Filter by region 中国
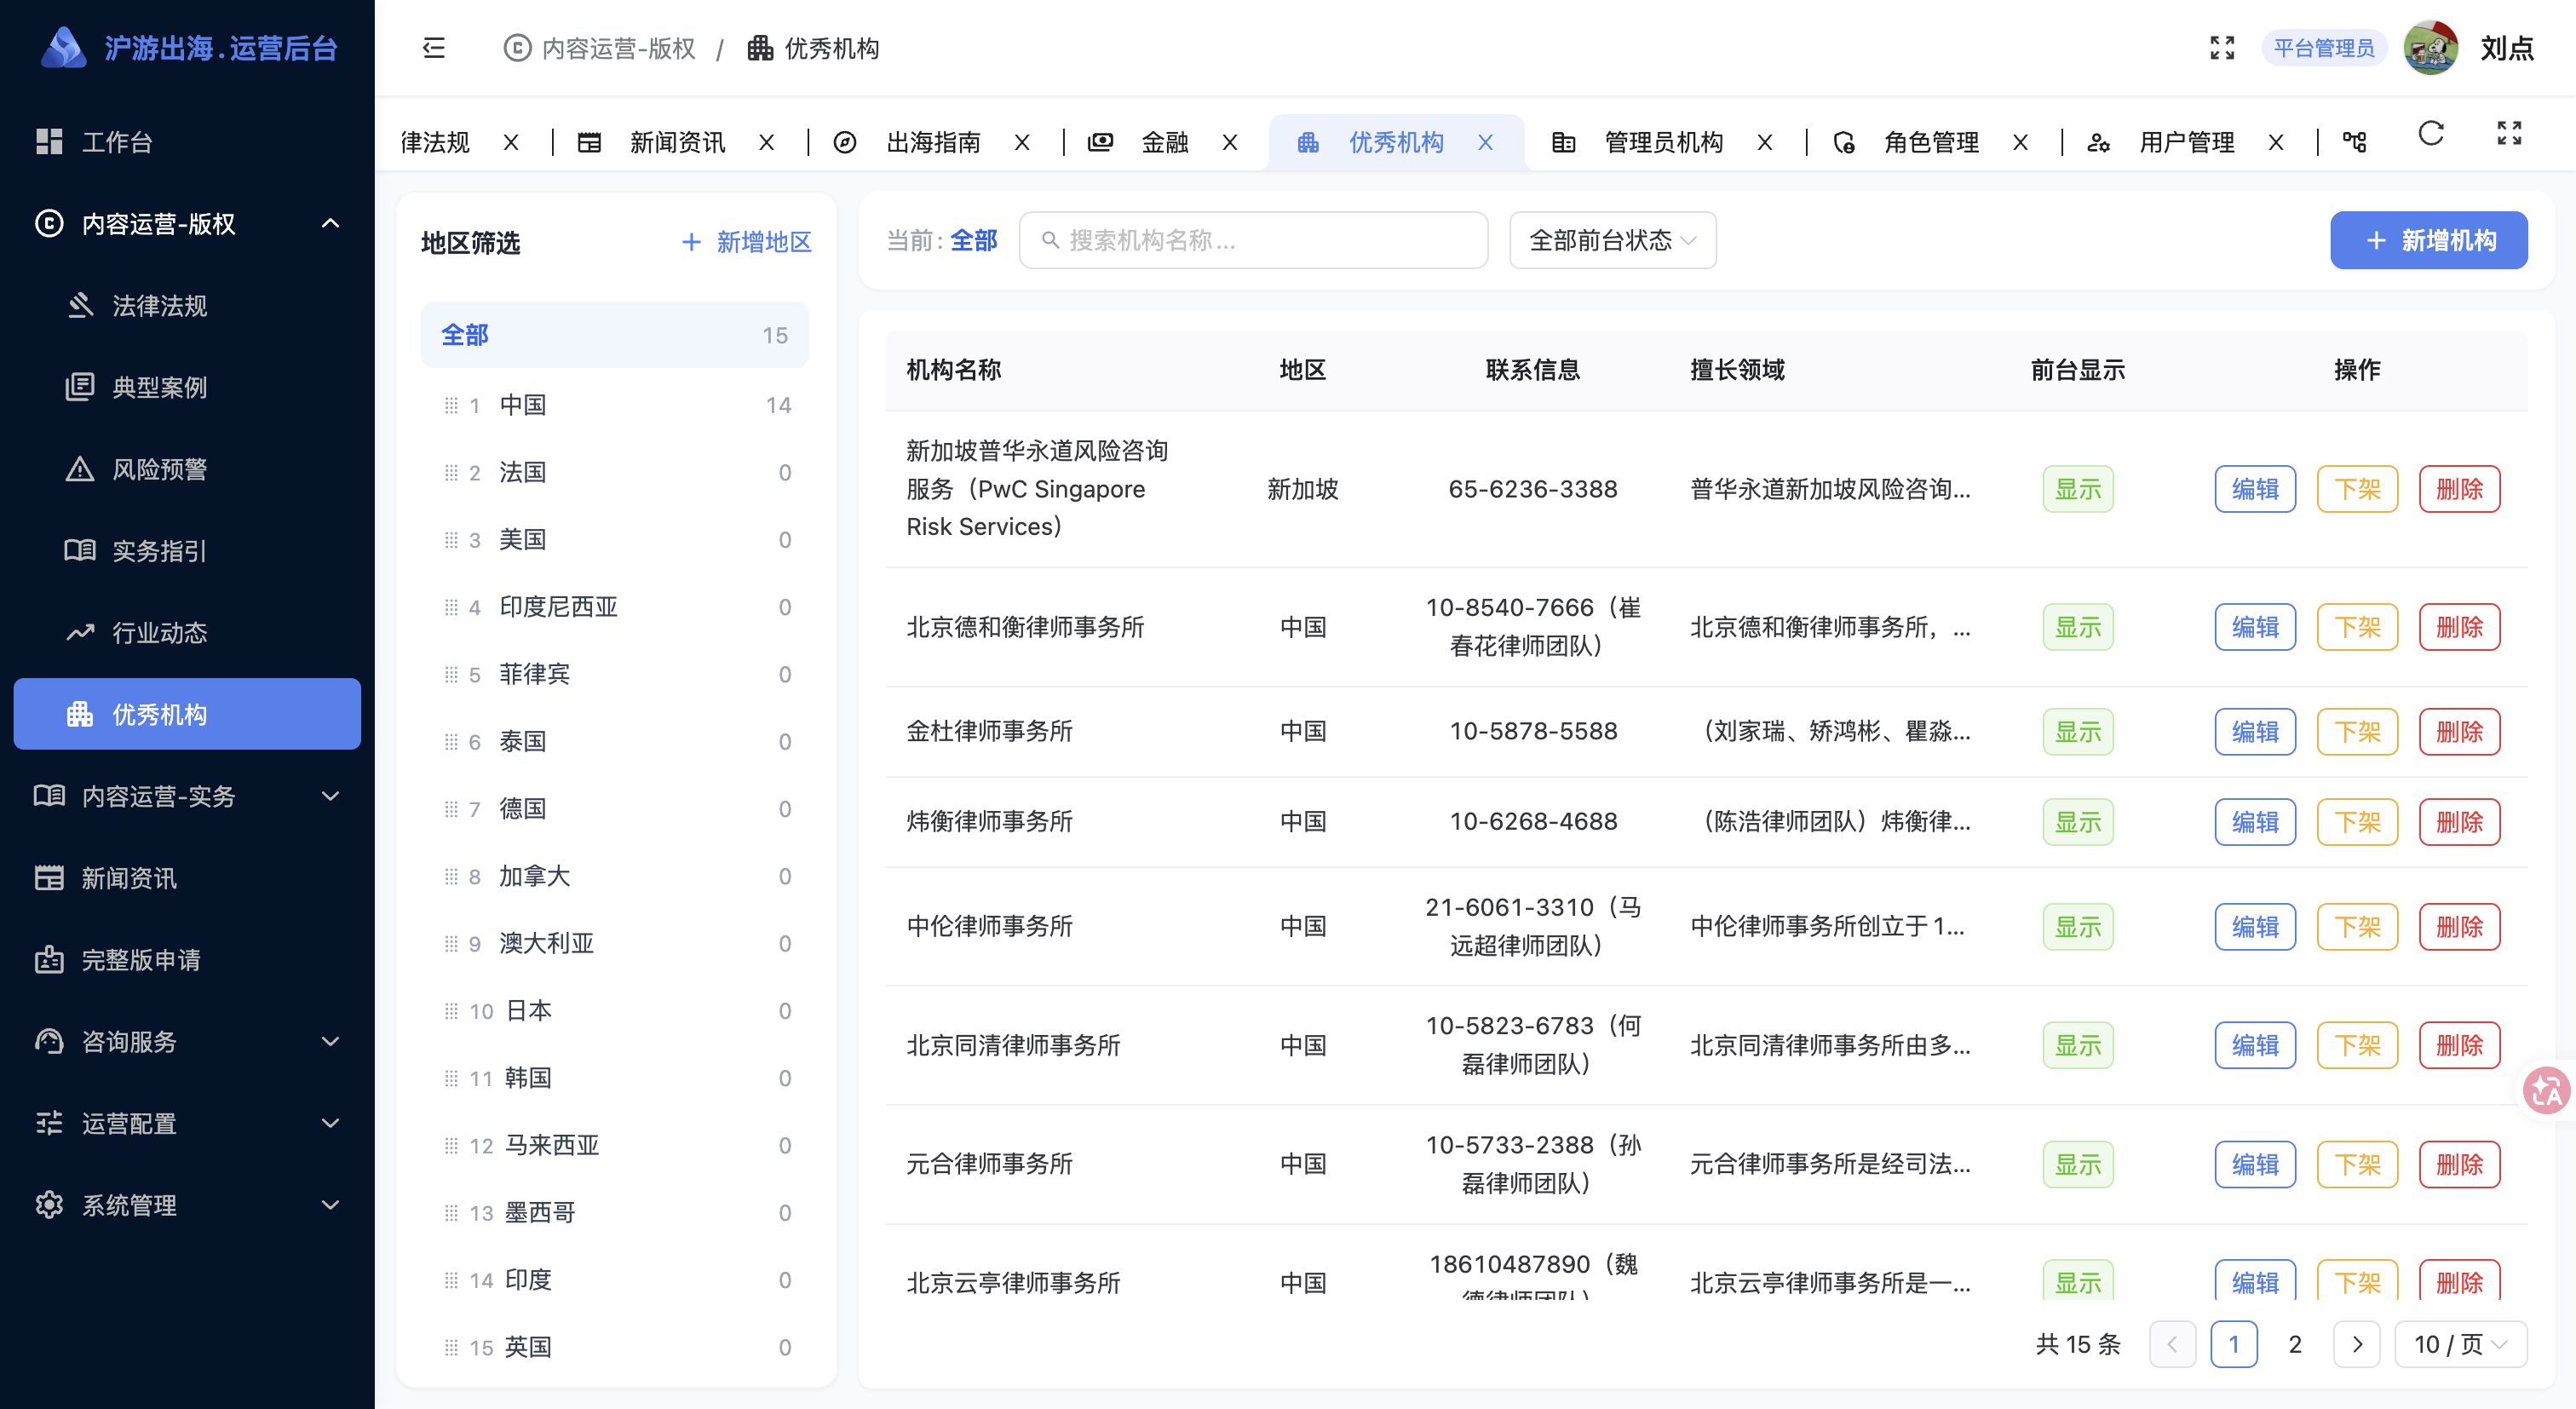The height and width of the screenshot is (1409, 2576). pyautogui.click(x=615, y=405)
